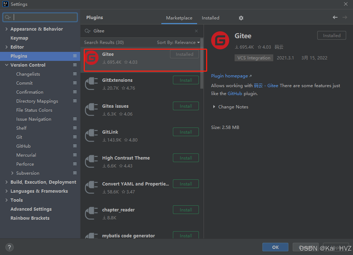Open the help question mark button
Image resolution: width=353 pixels, height=255 pixels.
pos(9,247)
